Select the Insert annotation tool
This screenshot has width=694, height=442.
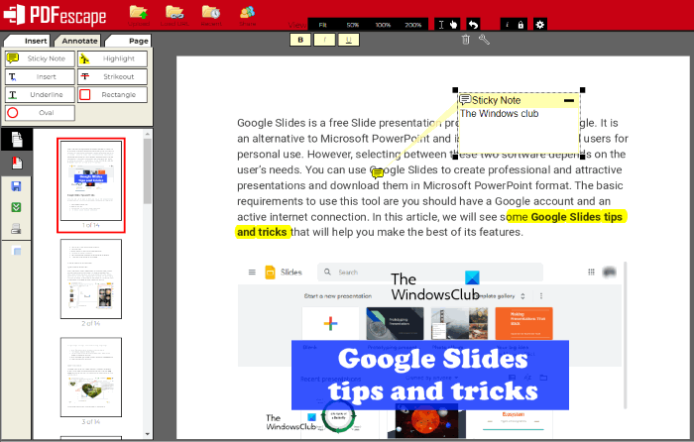point(40,76)
